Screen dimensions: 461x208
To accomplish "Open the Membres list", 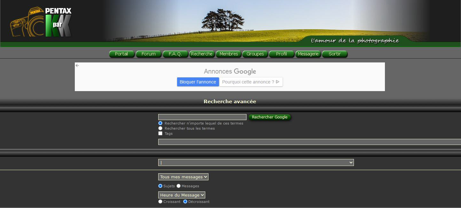I will (229, 54).
